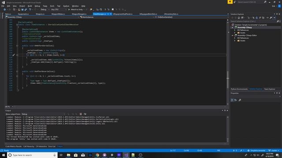Switch to the UIInventorySlot.cs tab
Image resolution: width=282 pixels, height=158 pixels.
171,14
